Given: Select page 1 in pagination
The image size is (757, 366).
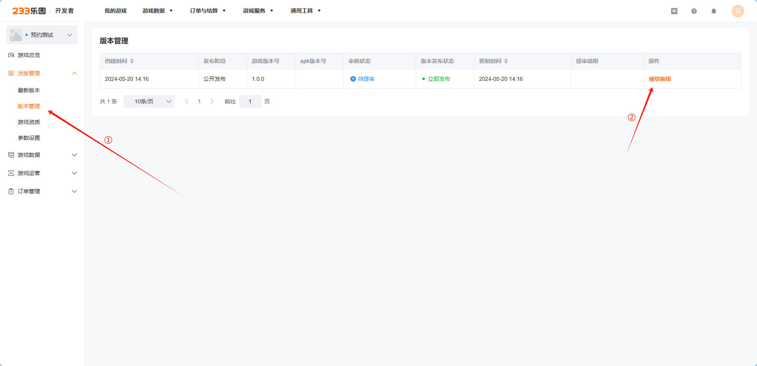Looking at the screenshot, I should pos(199,101).
